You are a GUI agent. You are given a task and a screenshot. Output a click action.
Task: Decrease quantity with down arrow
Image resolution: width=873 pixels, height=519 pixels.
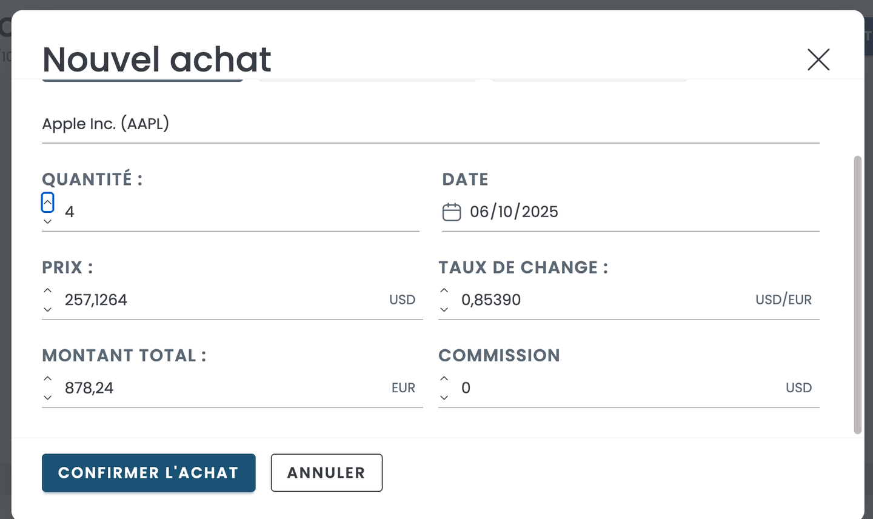(x=48, y=222)
